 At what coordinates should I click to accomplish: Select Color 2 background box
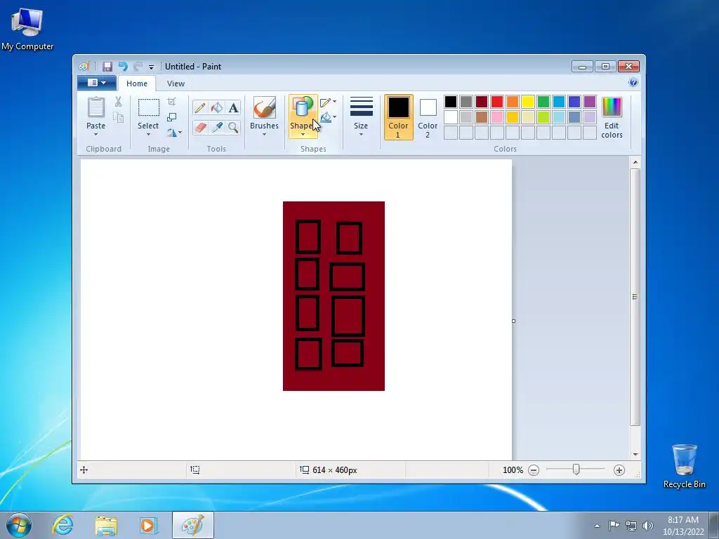point(428,117)
